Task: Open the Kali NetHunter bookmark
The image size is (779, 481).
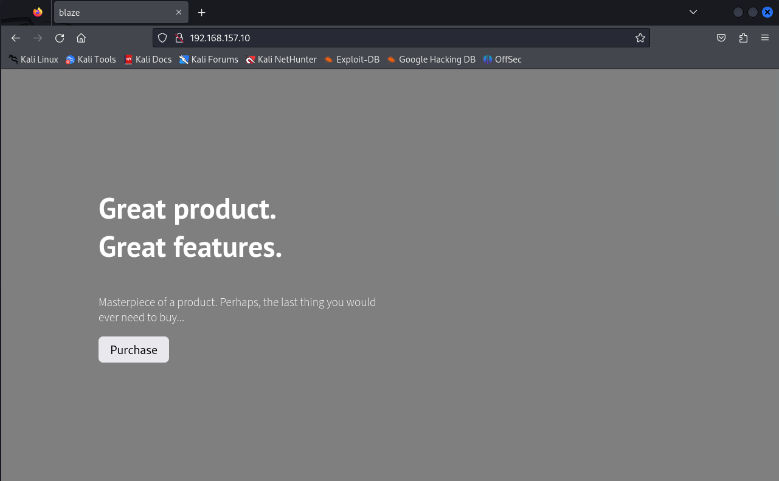Action: (x=281, y=60)
